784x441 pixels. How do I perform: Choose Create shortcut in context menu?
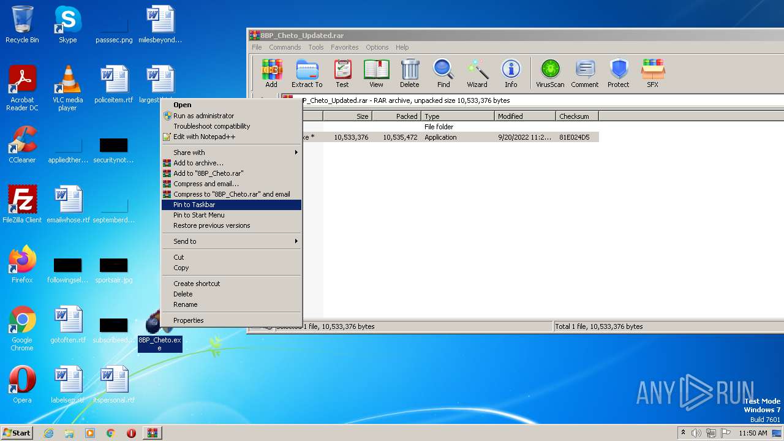232,284
